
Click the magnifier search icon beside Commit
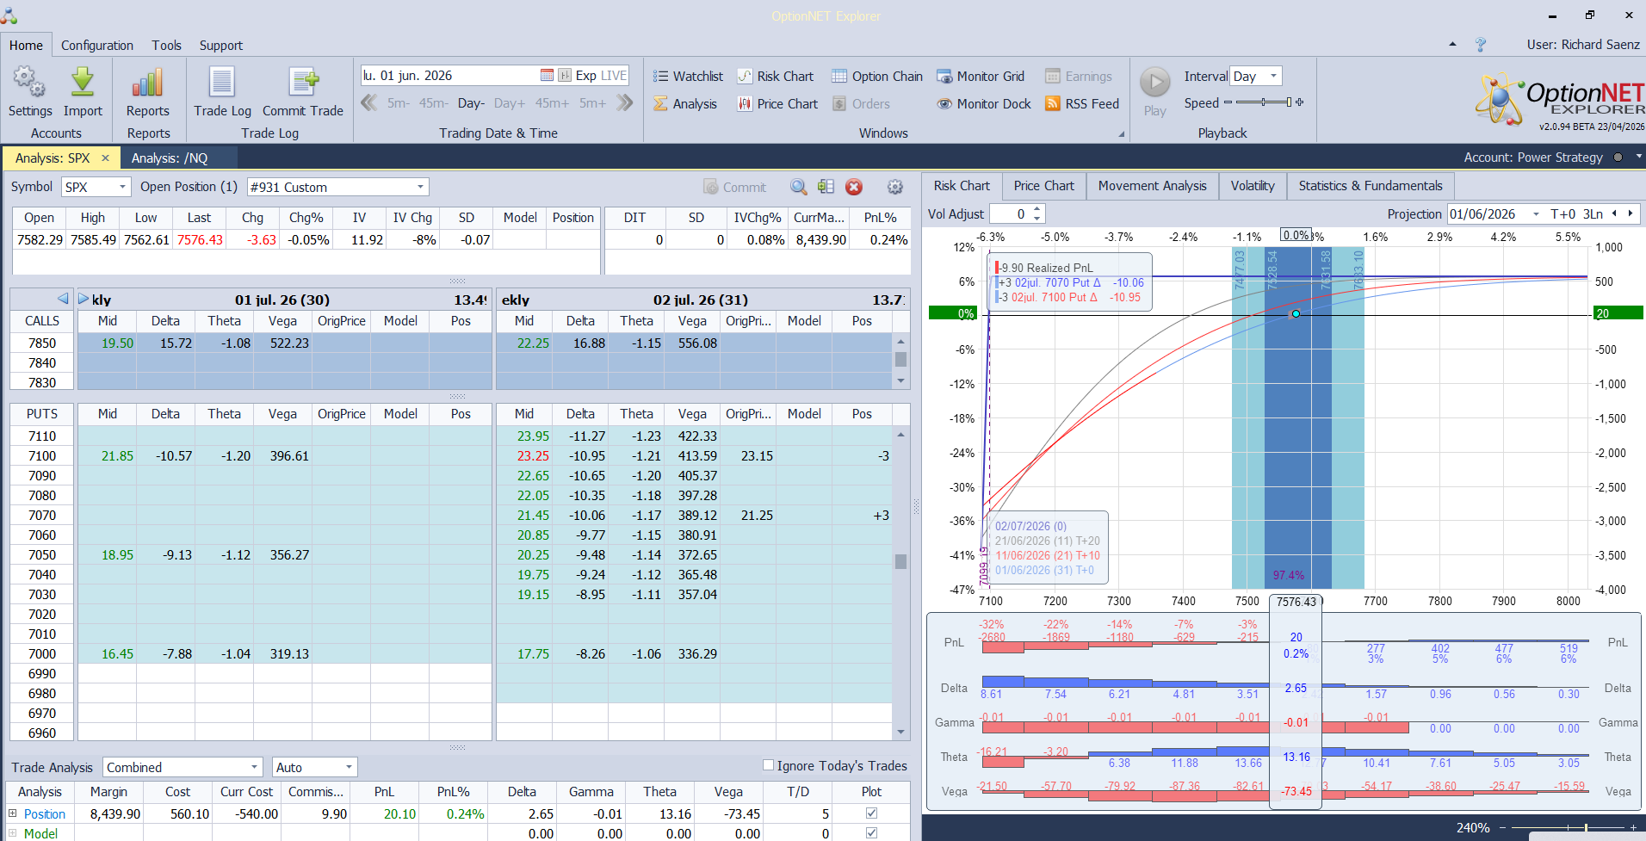799,187
